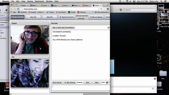
Task: Select Completed in the left sidebar
Action: point(4,22)
